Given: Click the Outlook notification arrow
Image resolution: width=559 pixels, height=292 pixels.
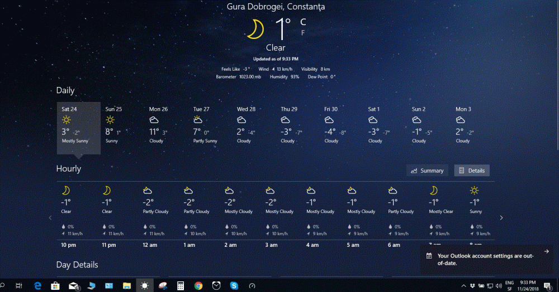Looking at the screenshot, I should (546, 251).
